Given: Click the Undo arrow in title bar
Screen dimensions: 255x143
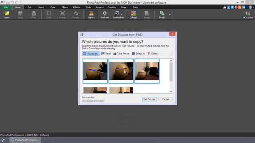Looking at the screenshot, I should (12, 2).
